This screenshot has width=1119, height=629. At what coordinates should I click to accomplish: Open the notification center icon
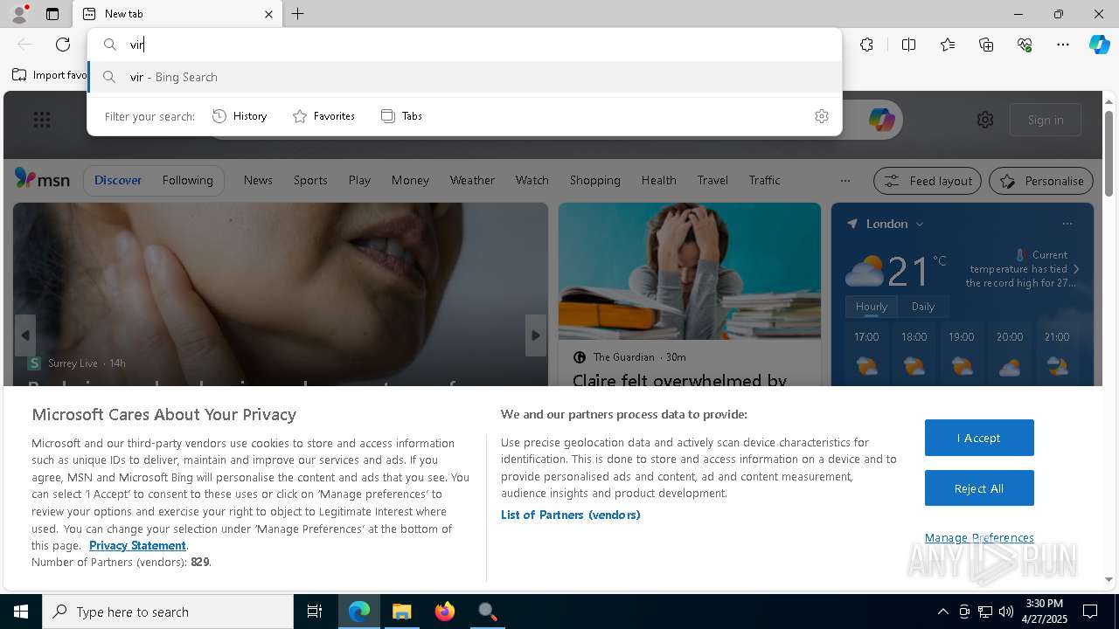1090,612
